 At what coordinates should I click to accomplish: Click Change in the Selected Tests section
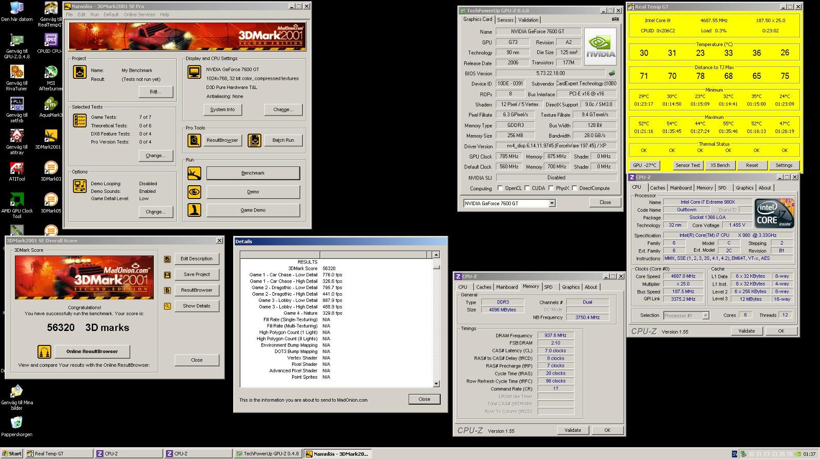(156, 156)
